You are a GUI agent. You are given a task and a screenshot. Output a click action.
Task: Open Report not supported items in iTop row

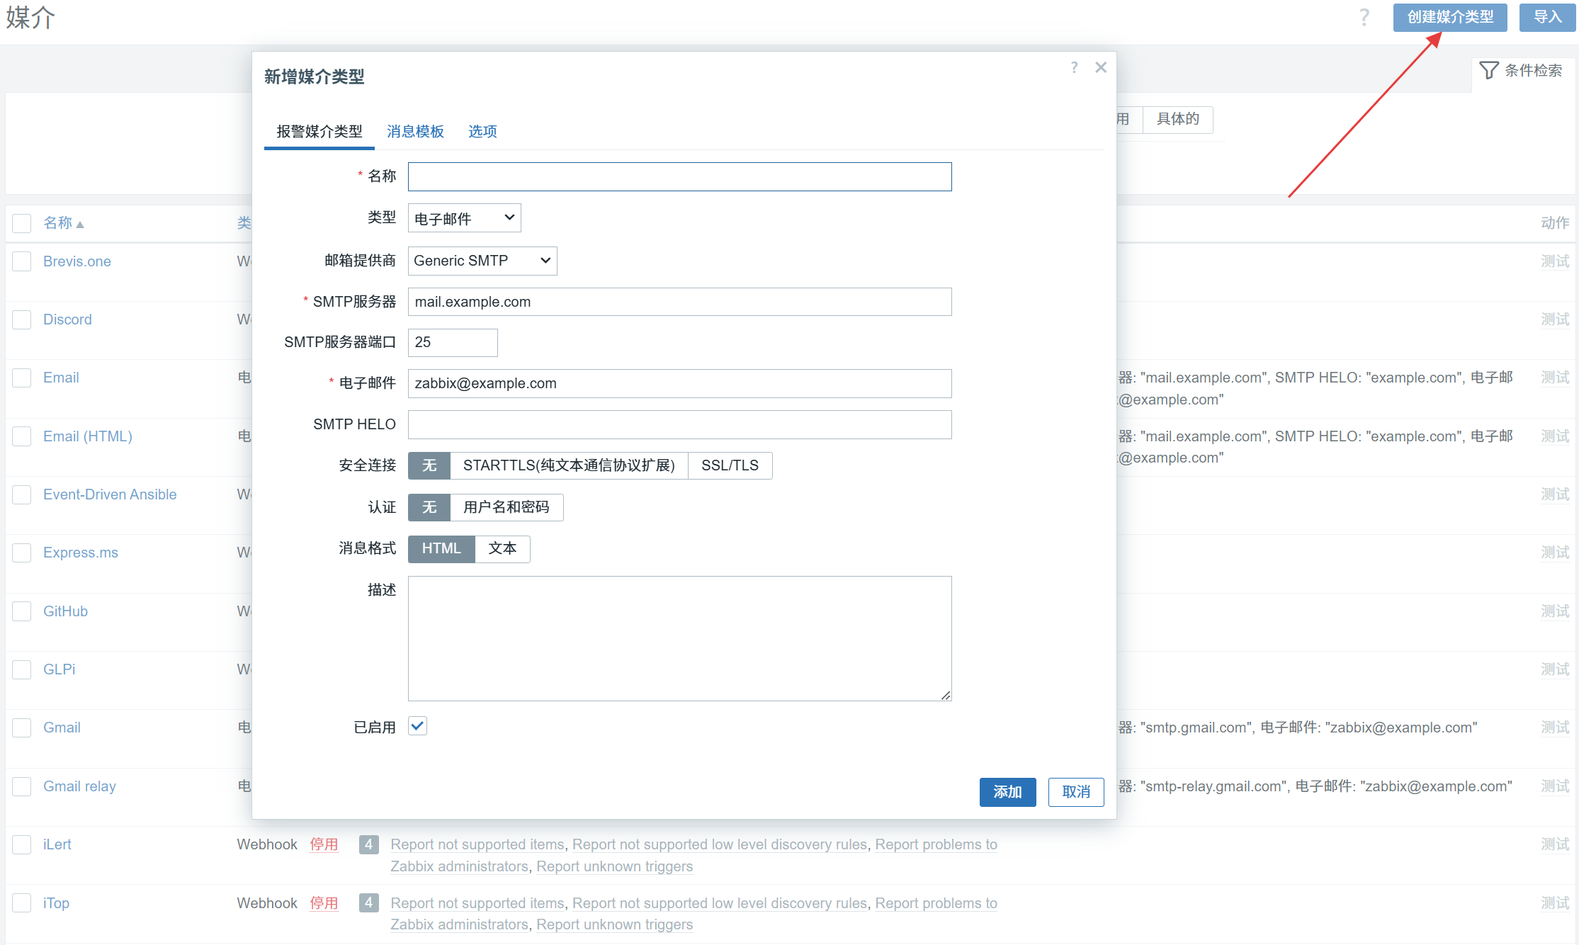[x=477, y=902]
